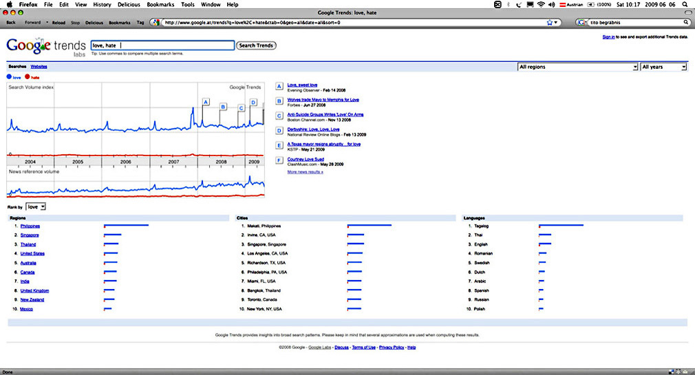Click the Back toolbar button
Screen dimensions: 695x375
pos(11,22)
